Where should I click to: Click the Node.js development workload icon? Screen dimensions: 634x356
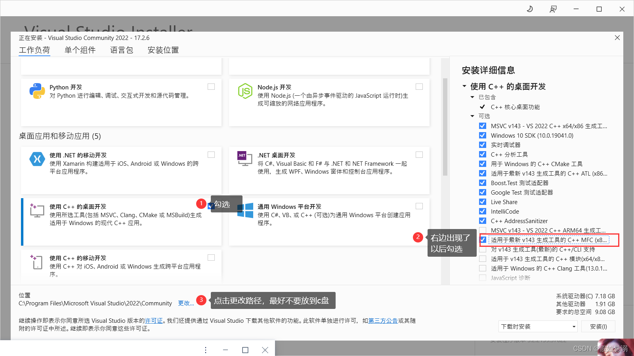(245, 91)
